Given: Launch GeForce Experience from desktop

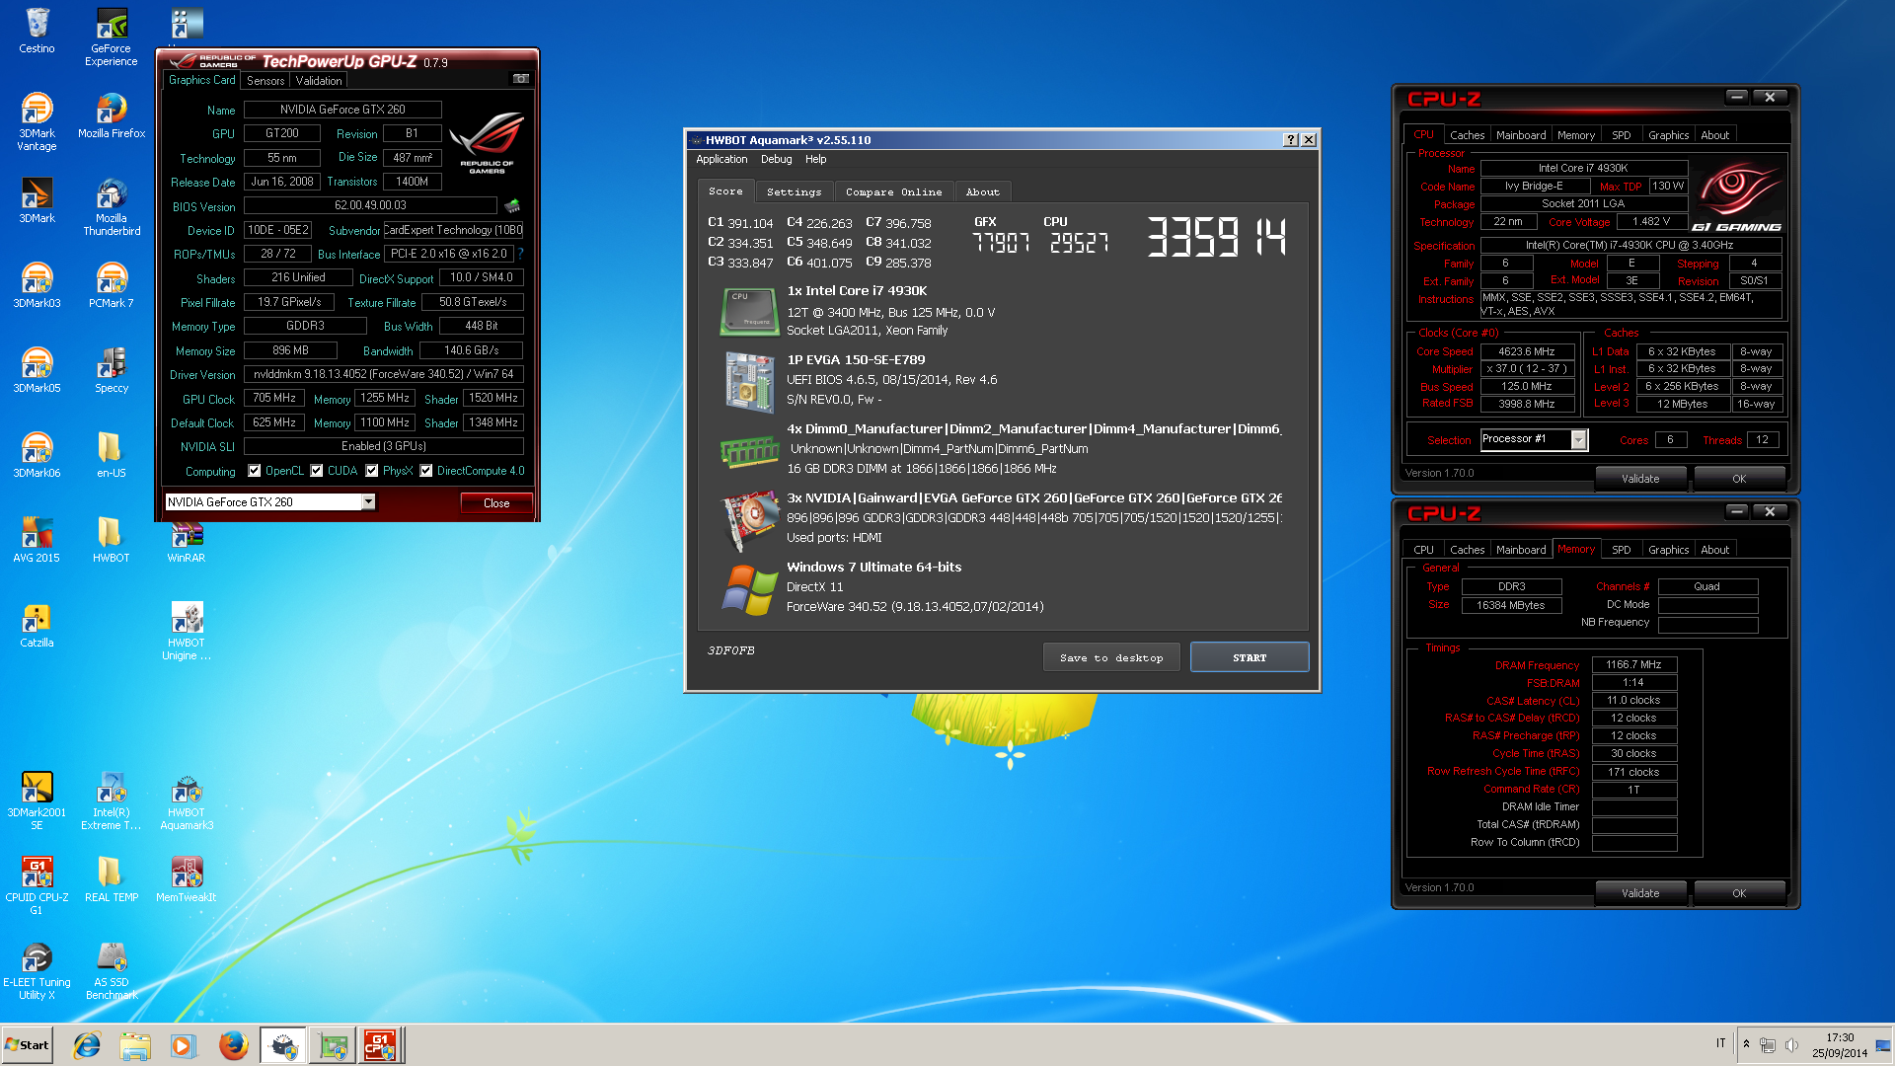Looking at the screenshot, I should (112, 36).
